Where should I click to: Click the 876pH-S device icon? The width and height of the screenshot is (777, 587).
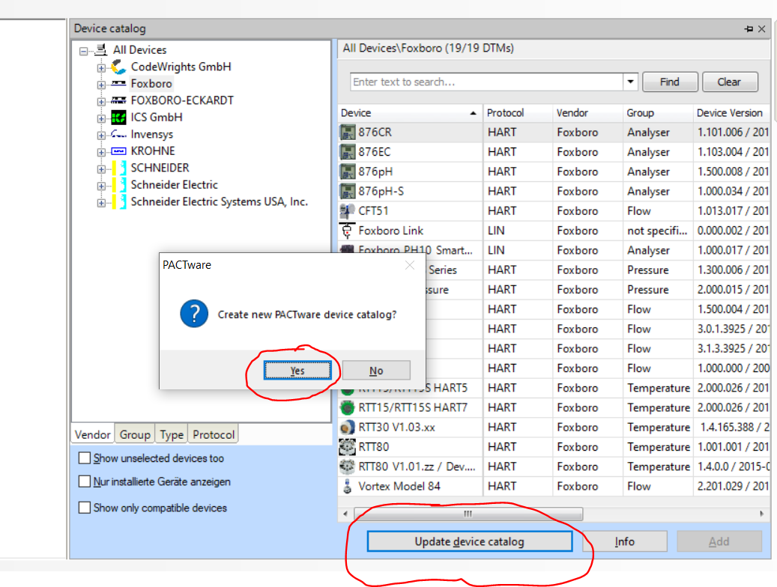pos(348,191)
